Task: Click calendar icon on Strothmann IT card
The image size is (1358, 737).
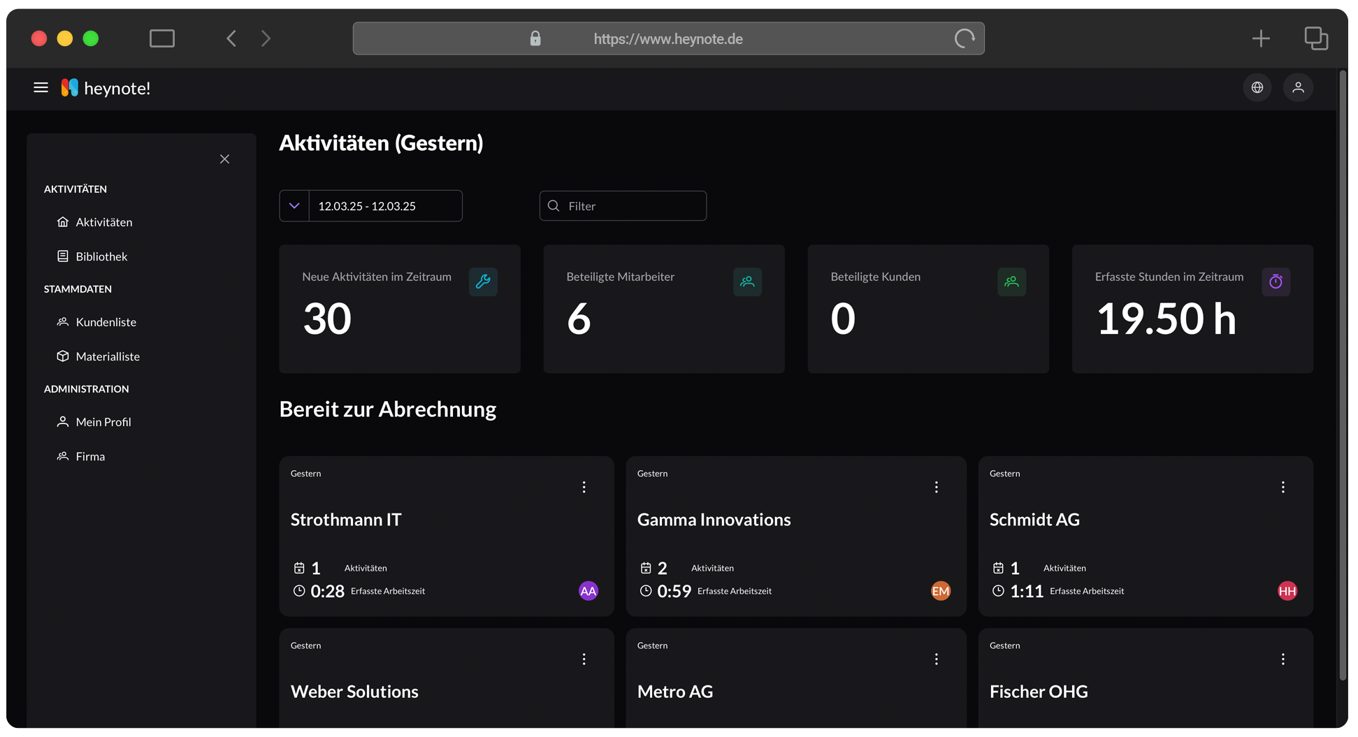Action: [299, 568]
